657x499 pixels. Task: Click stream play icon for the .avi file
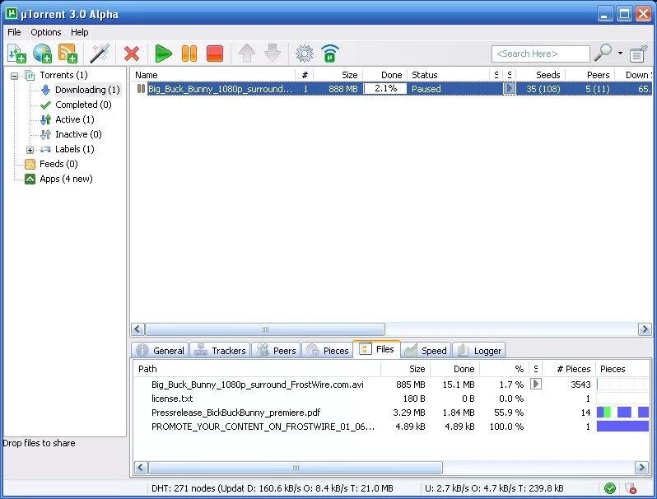point(536,384)
